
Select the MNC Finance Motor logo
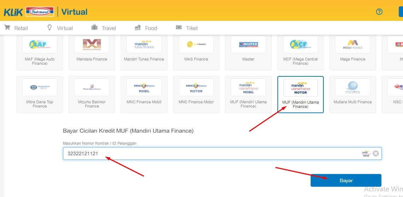pos(196,87)
